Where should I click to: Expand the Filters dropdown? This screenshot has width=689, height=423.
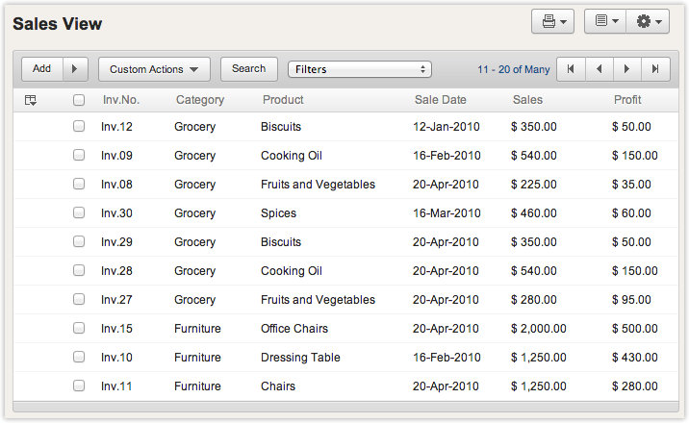click(359, 69)
